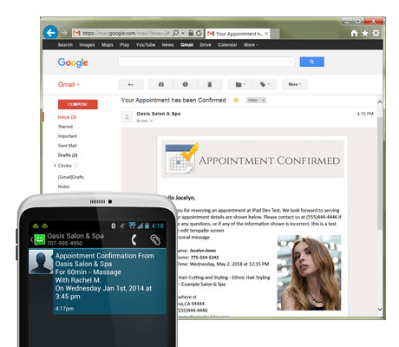Open the Labels tag dropdown
399x347 pixels.
pos(265,84)
